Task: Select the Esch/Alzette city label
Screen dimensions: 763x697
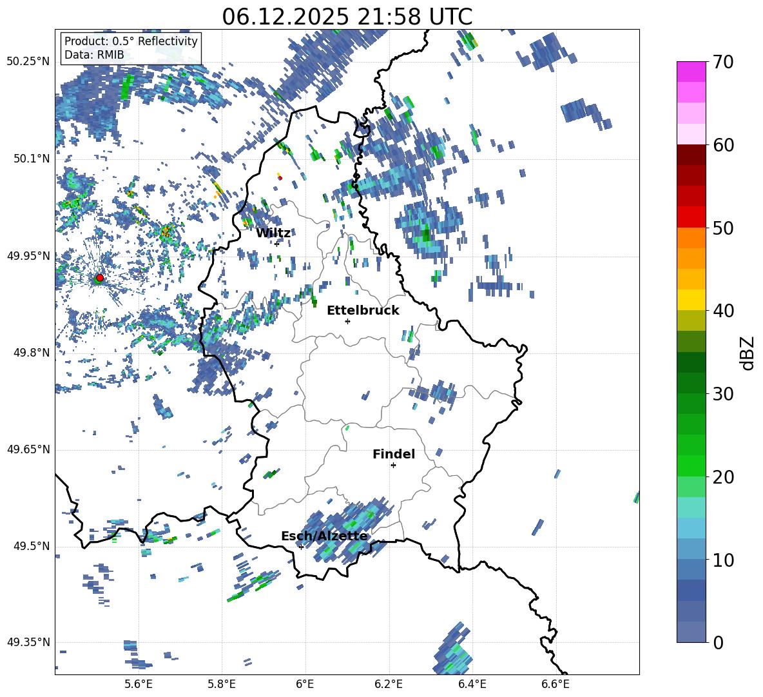Action: [325, 536]
